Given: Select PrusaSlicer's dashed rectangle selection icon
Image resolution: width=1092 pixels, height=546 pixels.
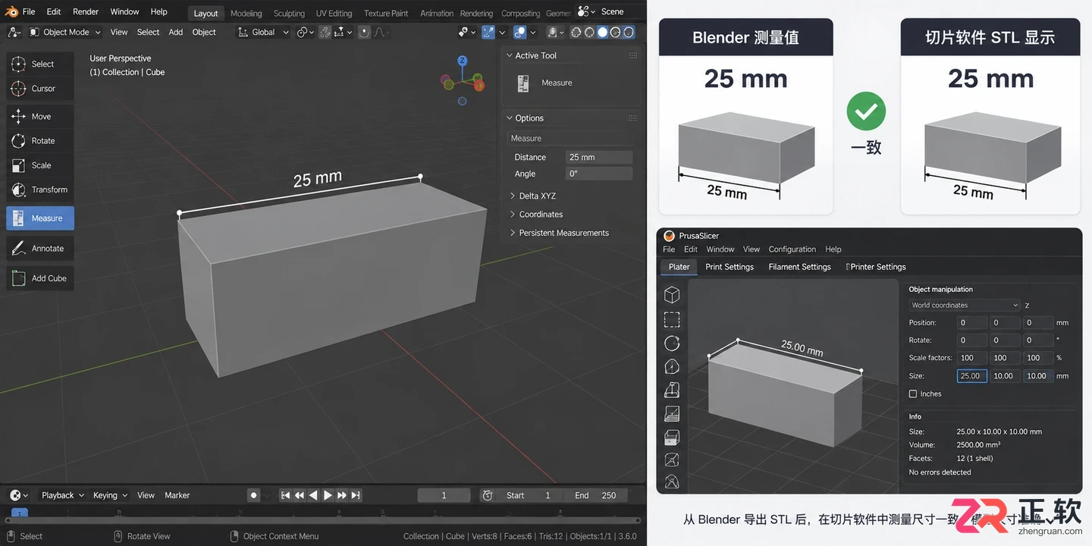Looking at the screenshot, I should [671, 319].
